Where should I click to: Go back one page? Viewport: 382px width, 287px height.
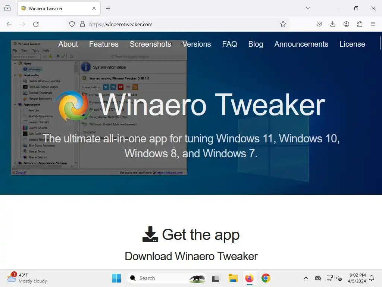pos(9,24)
